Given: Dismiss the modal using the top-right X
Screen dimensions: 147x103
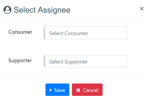Looking at the screenshot, I should (142, 9).
